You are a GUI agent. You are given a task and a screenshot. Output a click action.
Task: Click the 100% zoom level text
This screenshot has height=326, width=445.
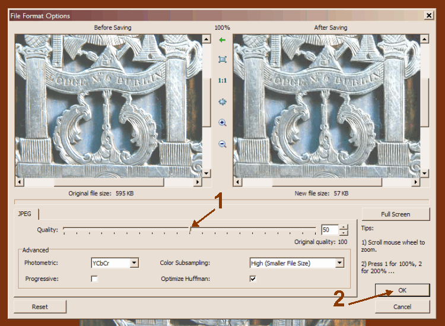[223, 28]
